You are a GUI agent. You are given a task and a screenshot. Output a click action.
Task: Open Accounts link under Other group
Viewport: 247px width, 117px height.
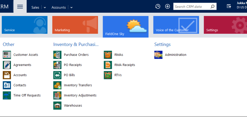pyautogui.click(x=20, y=75)
